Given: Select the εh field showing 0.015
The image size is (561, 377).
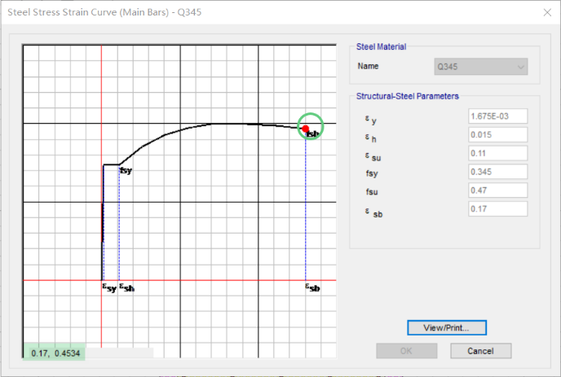Looking at the screenshot, I should point(497,135).
